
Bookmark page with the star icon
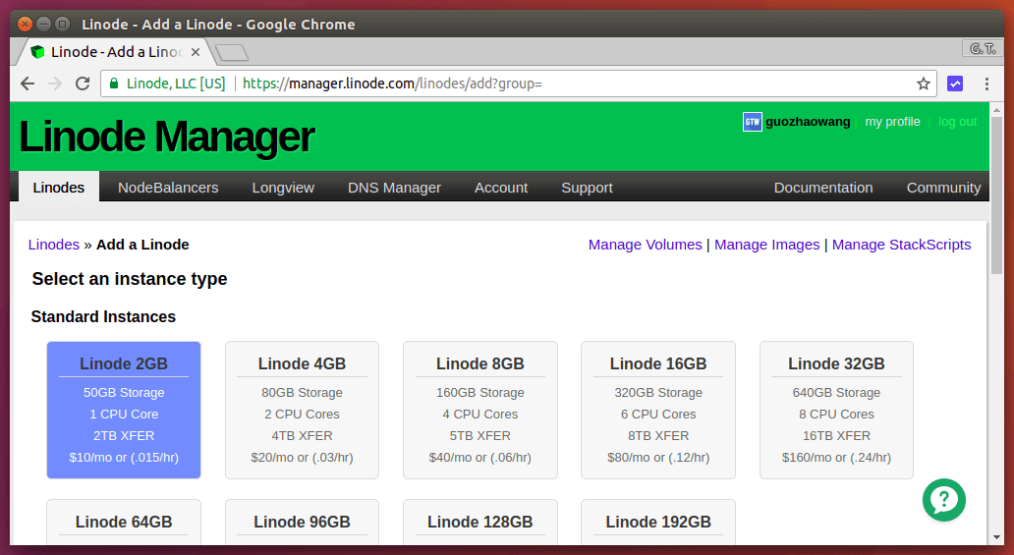point(923,83)
